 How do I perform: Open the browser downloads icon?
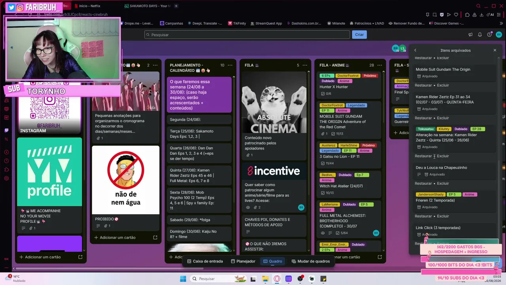(x=482, y=15)
